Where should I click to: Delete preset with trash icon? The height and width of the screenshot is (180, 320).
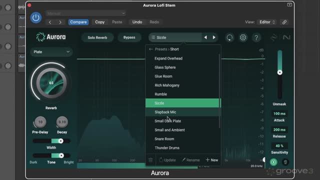[x=150, y=160]
